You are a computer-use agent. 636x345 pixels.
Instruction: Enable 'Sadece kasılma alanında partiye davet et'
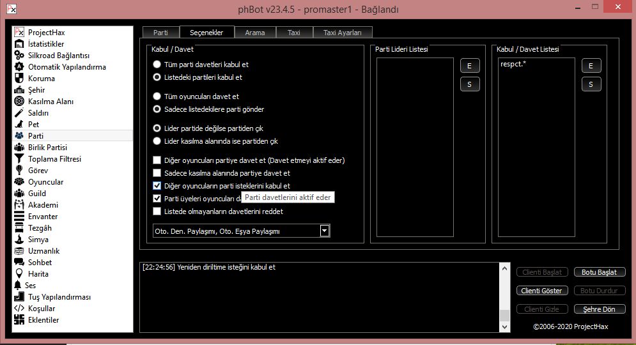pyautogui.click(x=157, y=173)
